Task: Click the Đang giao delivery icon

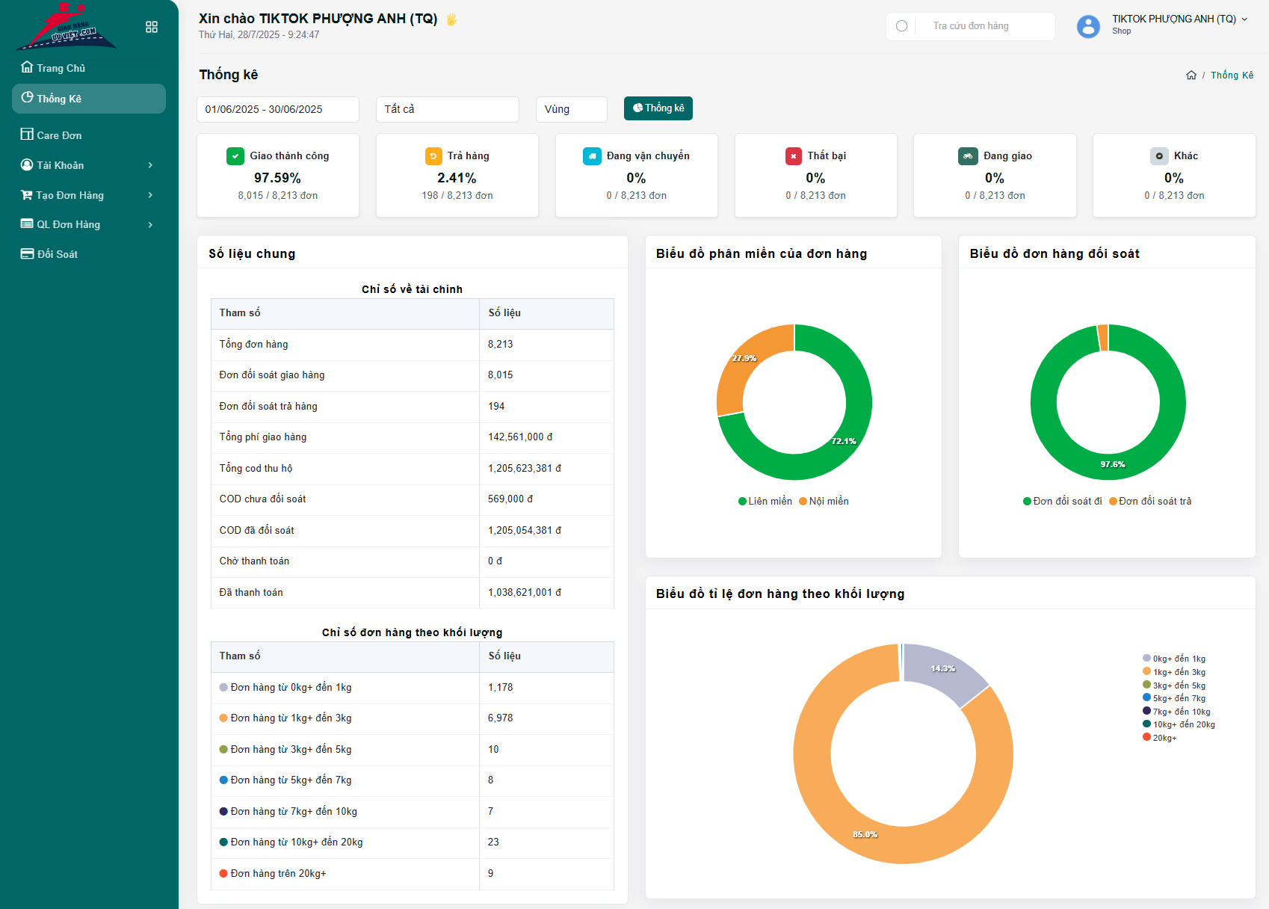Action: tap(967, 156)
